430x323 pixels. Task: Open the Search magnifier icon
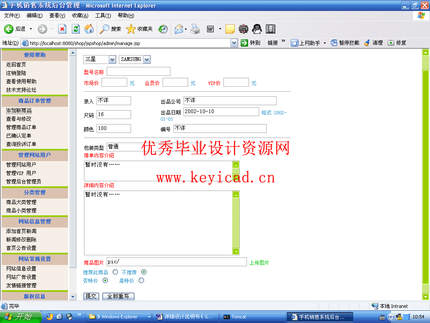pos(104,29)
